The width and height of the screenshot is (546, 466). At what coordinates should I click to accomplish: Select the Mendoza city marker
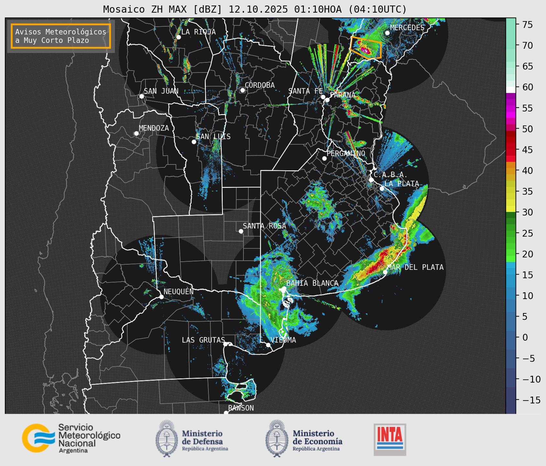coord(136,134)
